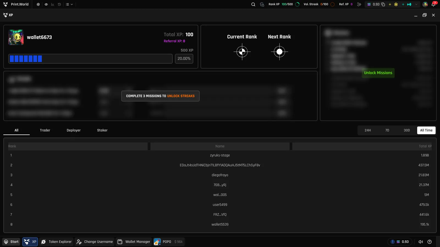The image size is (440, 247).
Task: Open notifications bell with 7 badge
Action: point(434,4)
